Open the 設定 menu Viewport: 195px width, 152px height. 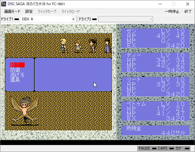click(x=29, y=12)
